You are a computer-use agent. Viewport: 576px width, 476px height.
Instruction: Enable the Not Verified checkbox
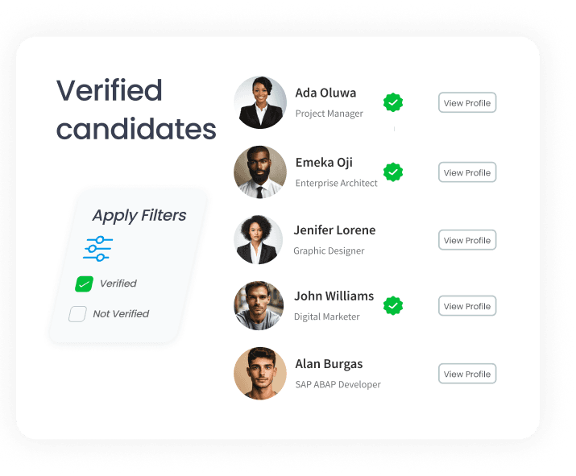click(77, 314)
